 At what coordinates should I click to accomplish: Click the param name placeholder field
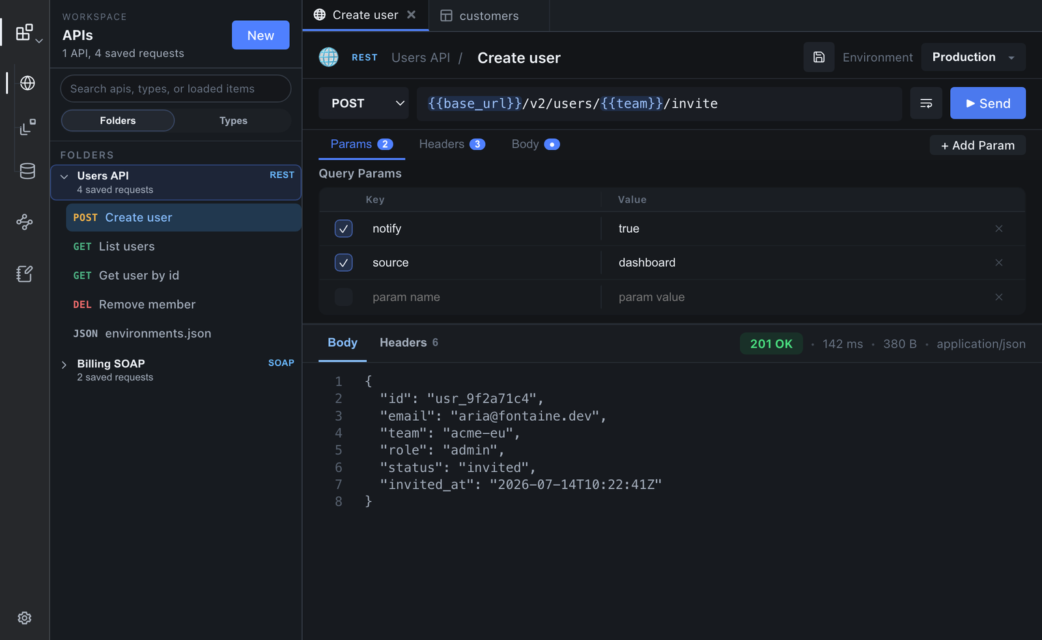coord(406,297)
